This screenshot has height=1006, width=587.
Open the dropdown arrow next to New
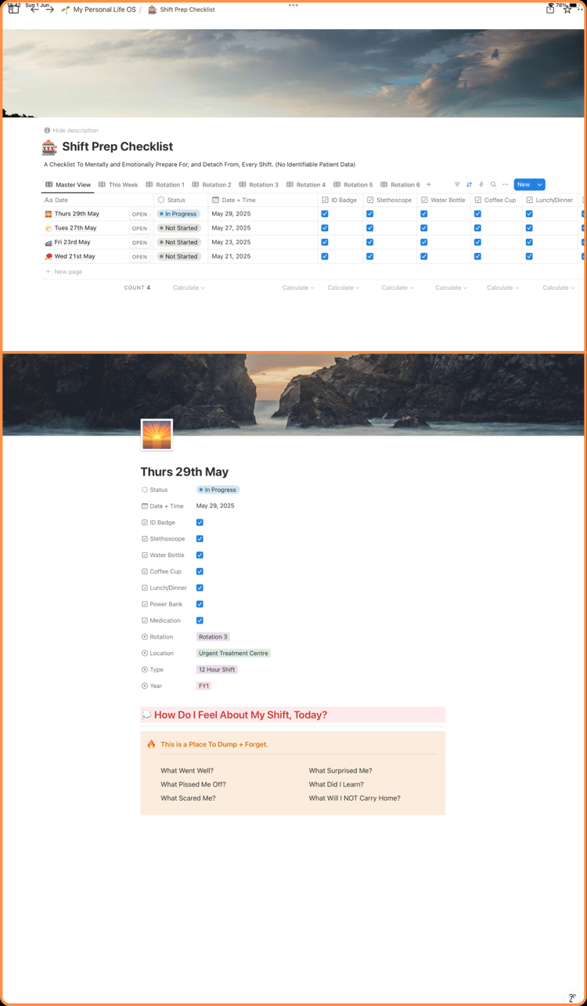(x=539, y=185)
